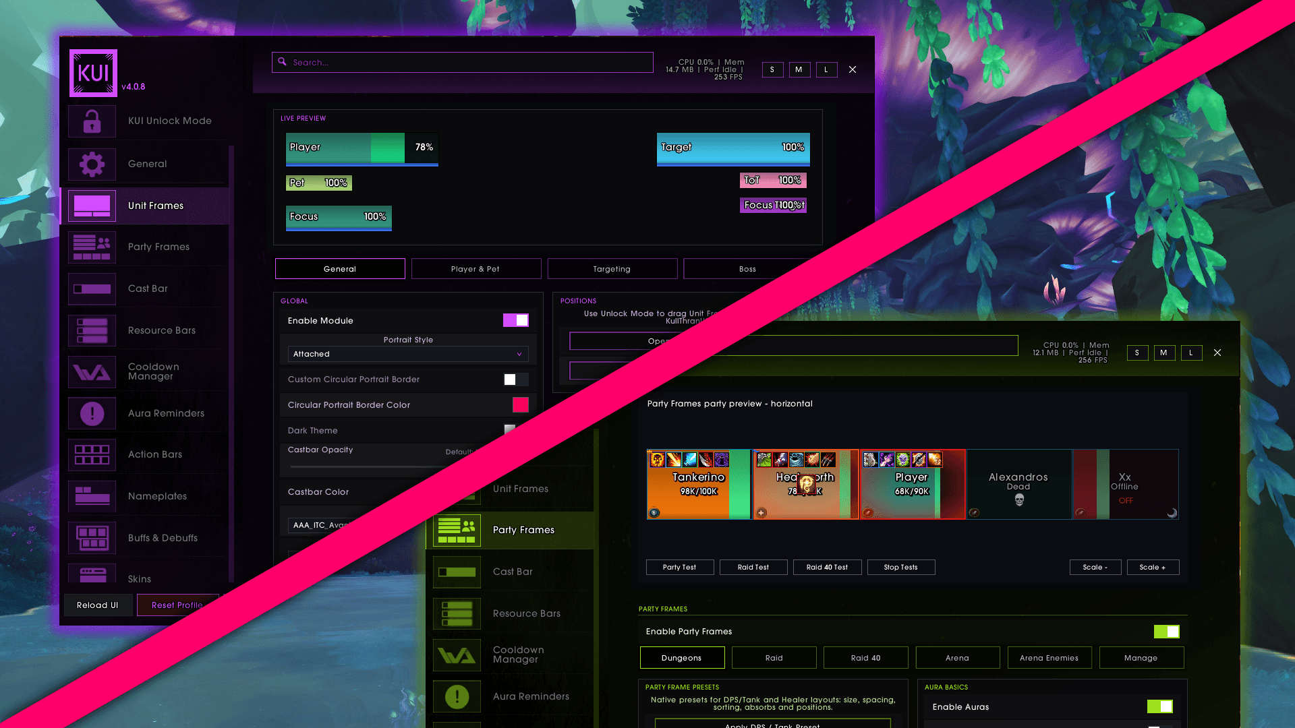Screen dimensions: 1295x728
Task: Click the Raid Test button
Action: pos(753,568)
